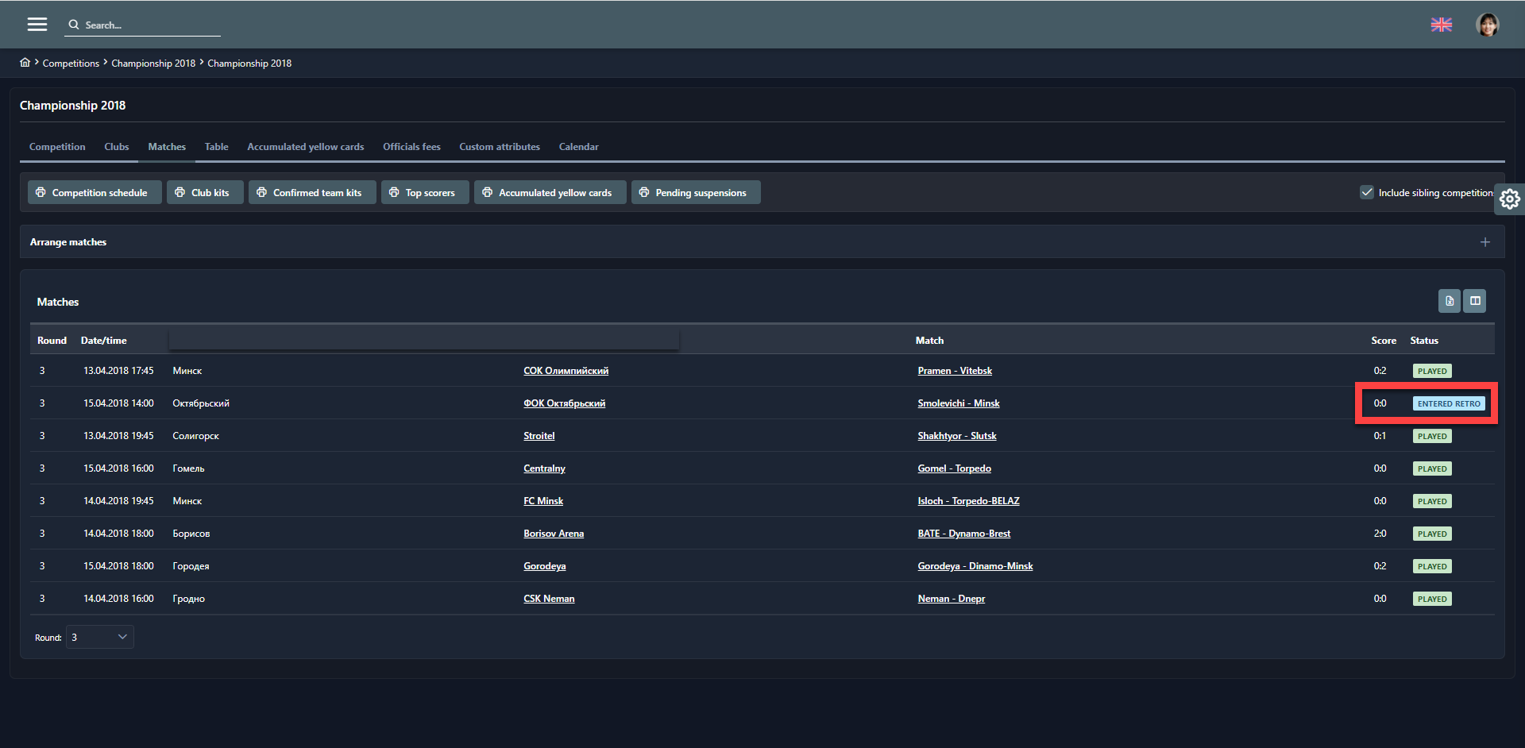Select the ENTERED RETRO status badge
The height and width of the screenshot is (748, 1525).
coord(1449,403)
